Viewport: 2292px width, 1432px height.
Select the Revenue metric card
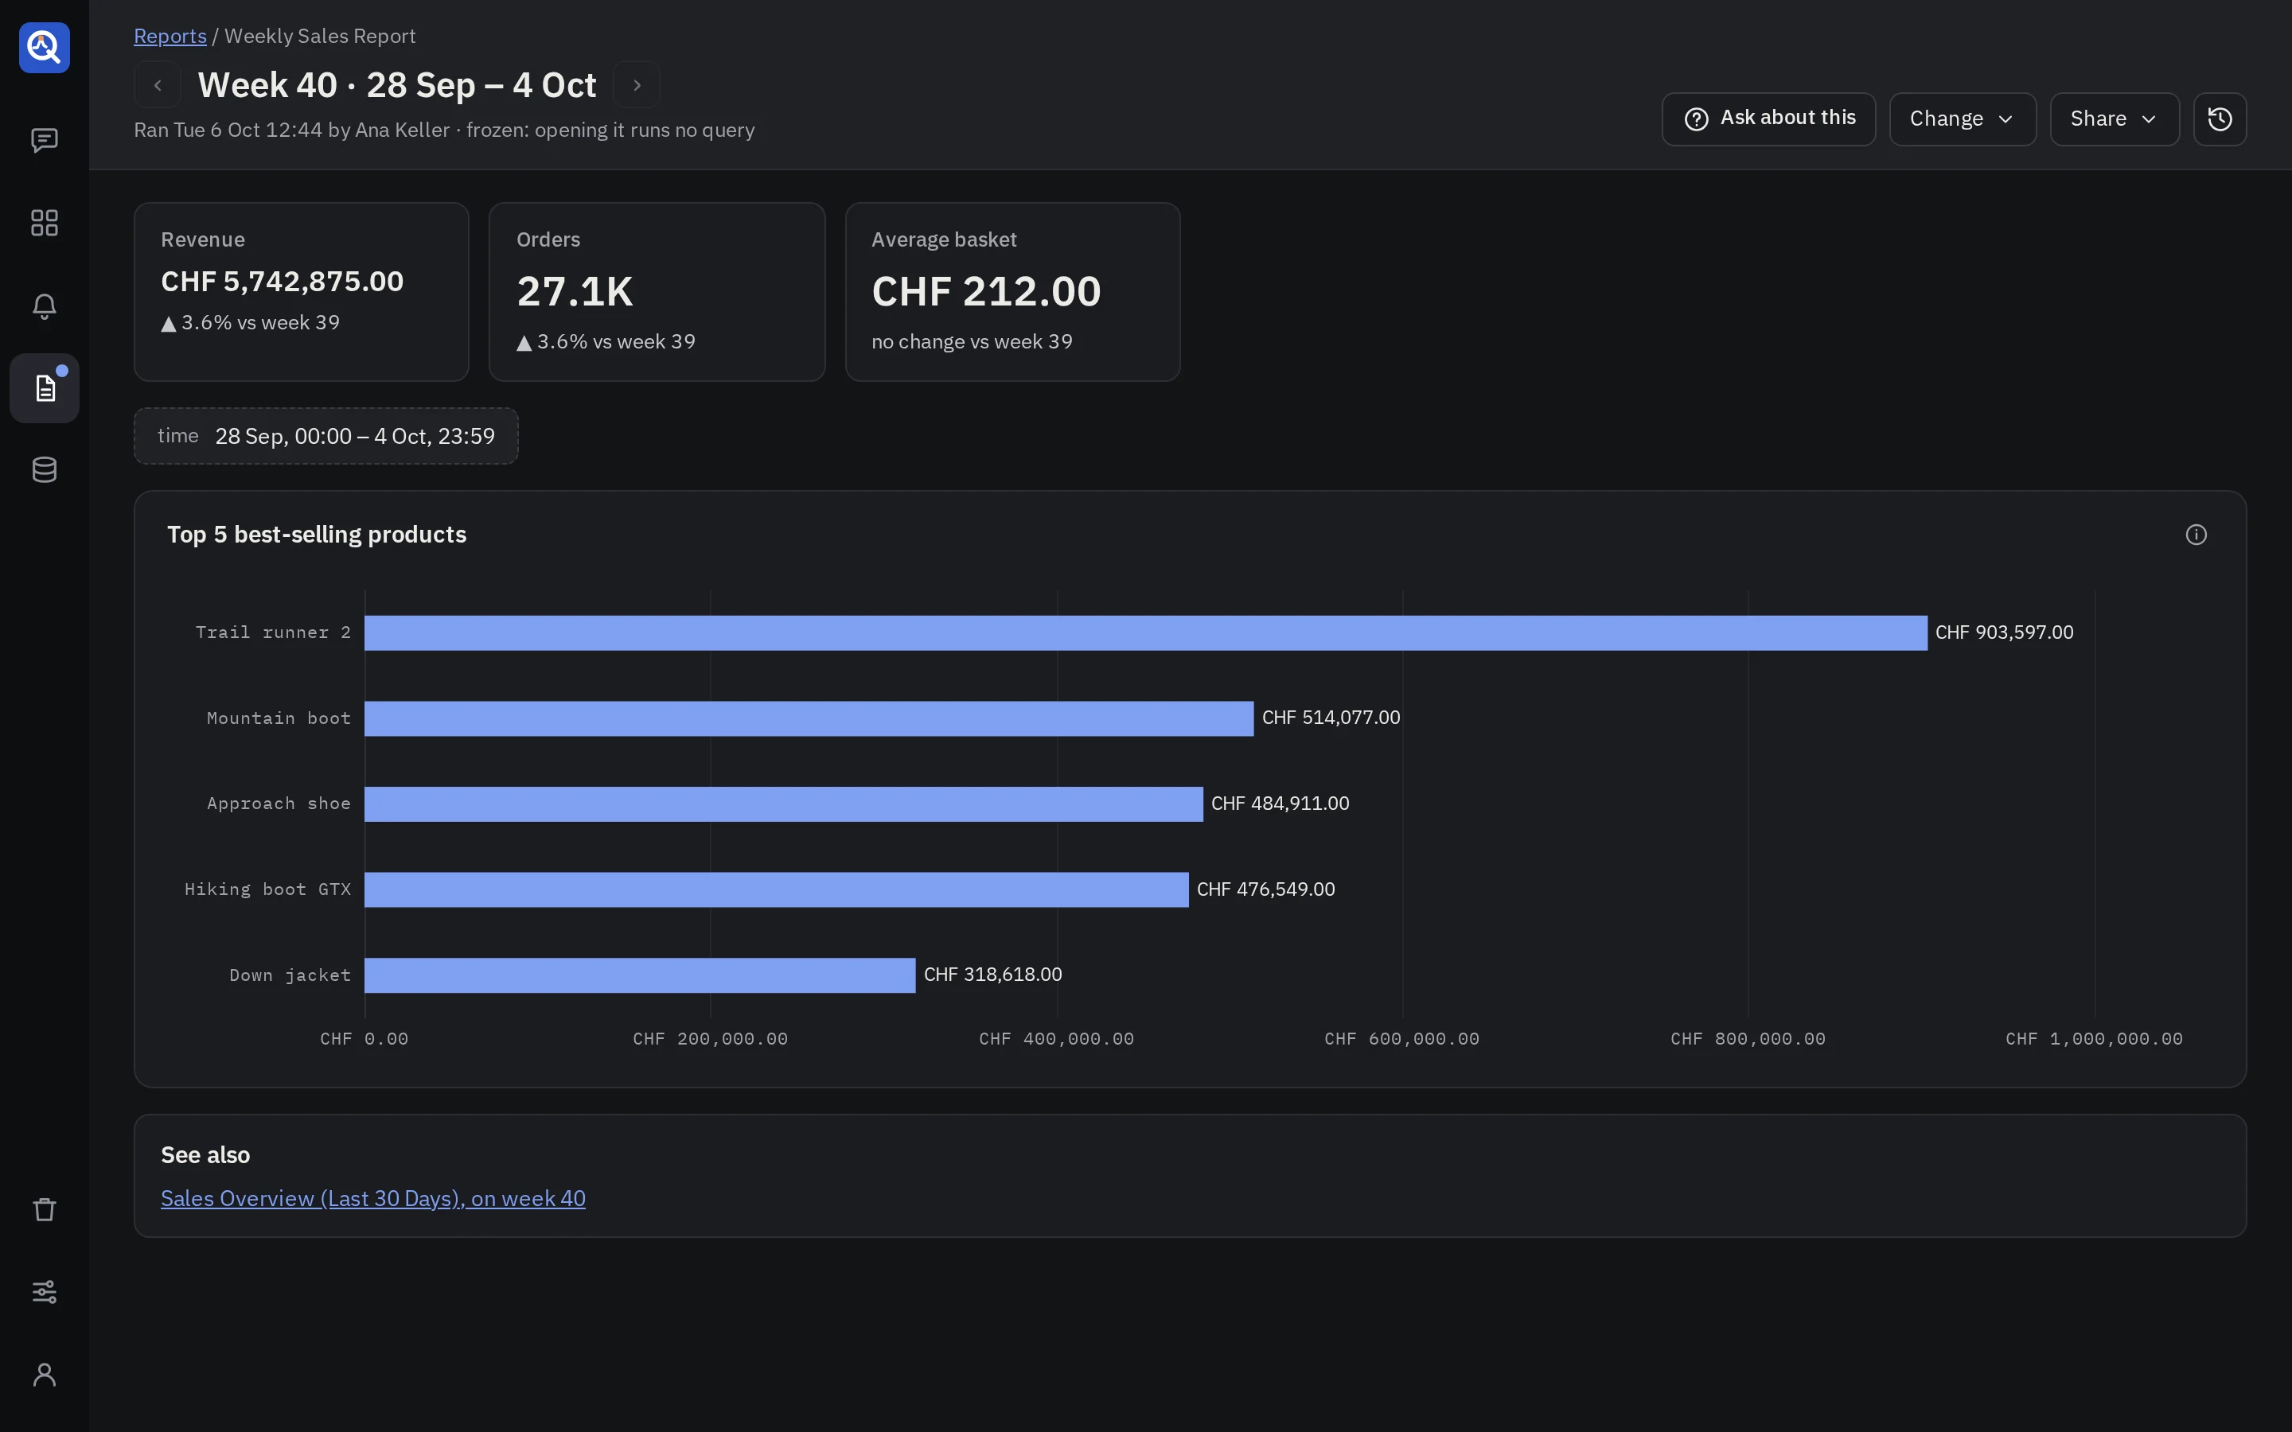tap(301, 292)
